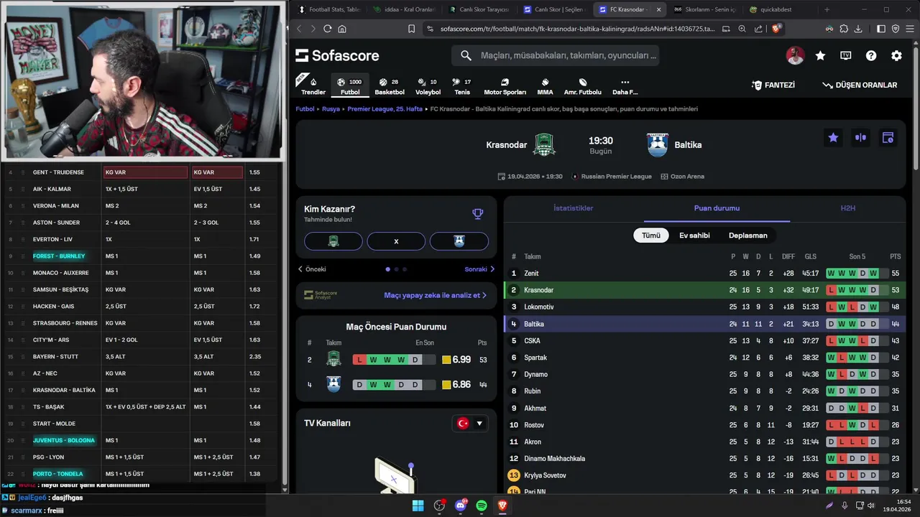The height and width of the screenshot is (517, 920).
Task: Switch to iddaa - Kral Oranlar browser tab
Action: pyautogui.click(x=403, y=9)
